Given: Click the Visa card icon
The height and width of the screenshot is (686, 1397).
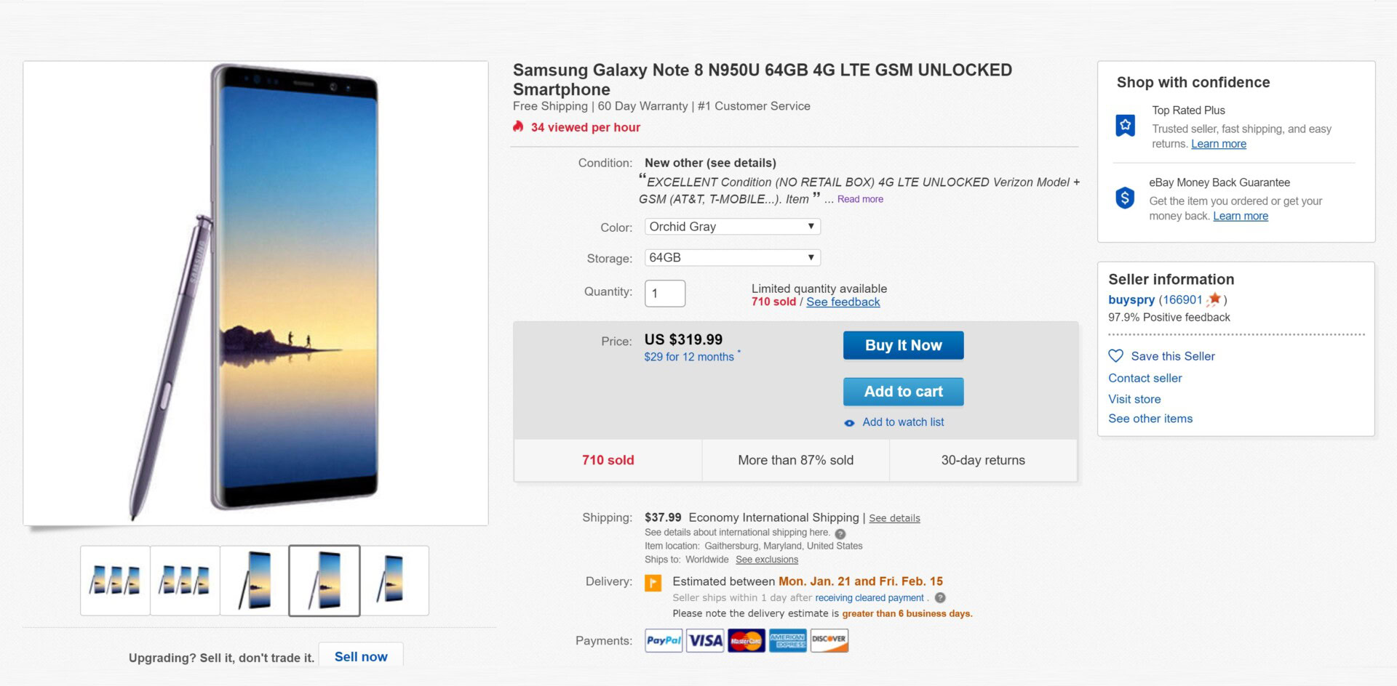Looking at the screenshot, I should [705, 640].
